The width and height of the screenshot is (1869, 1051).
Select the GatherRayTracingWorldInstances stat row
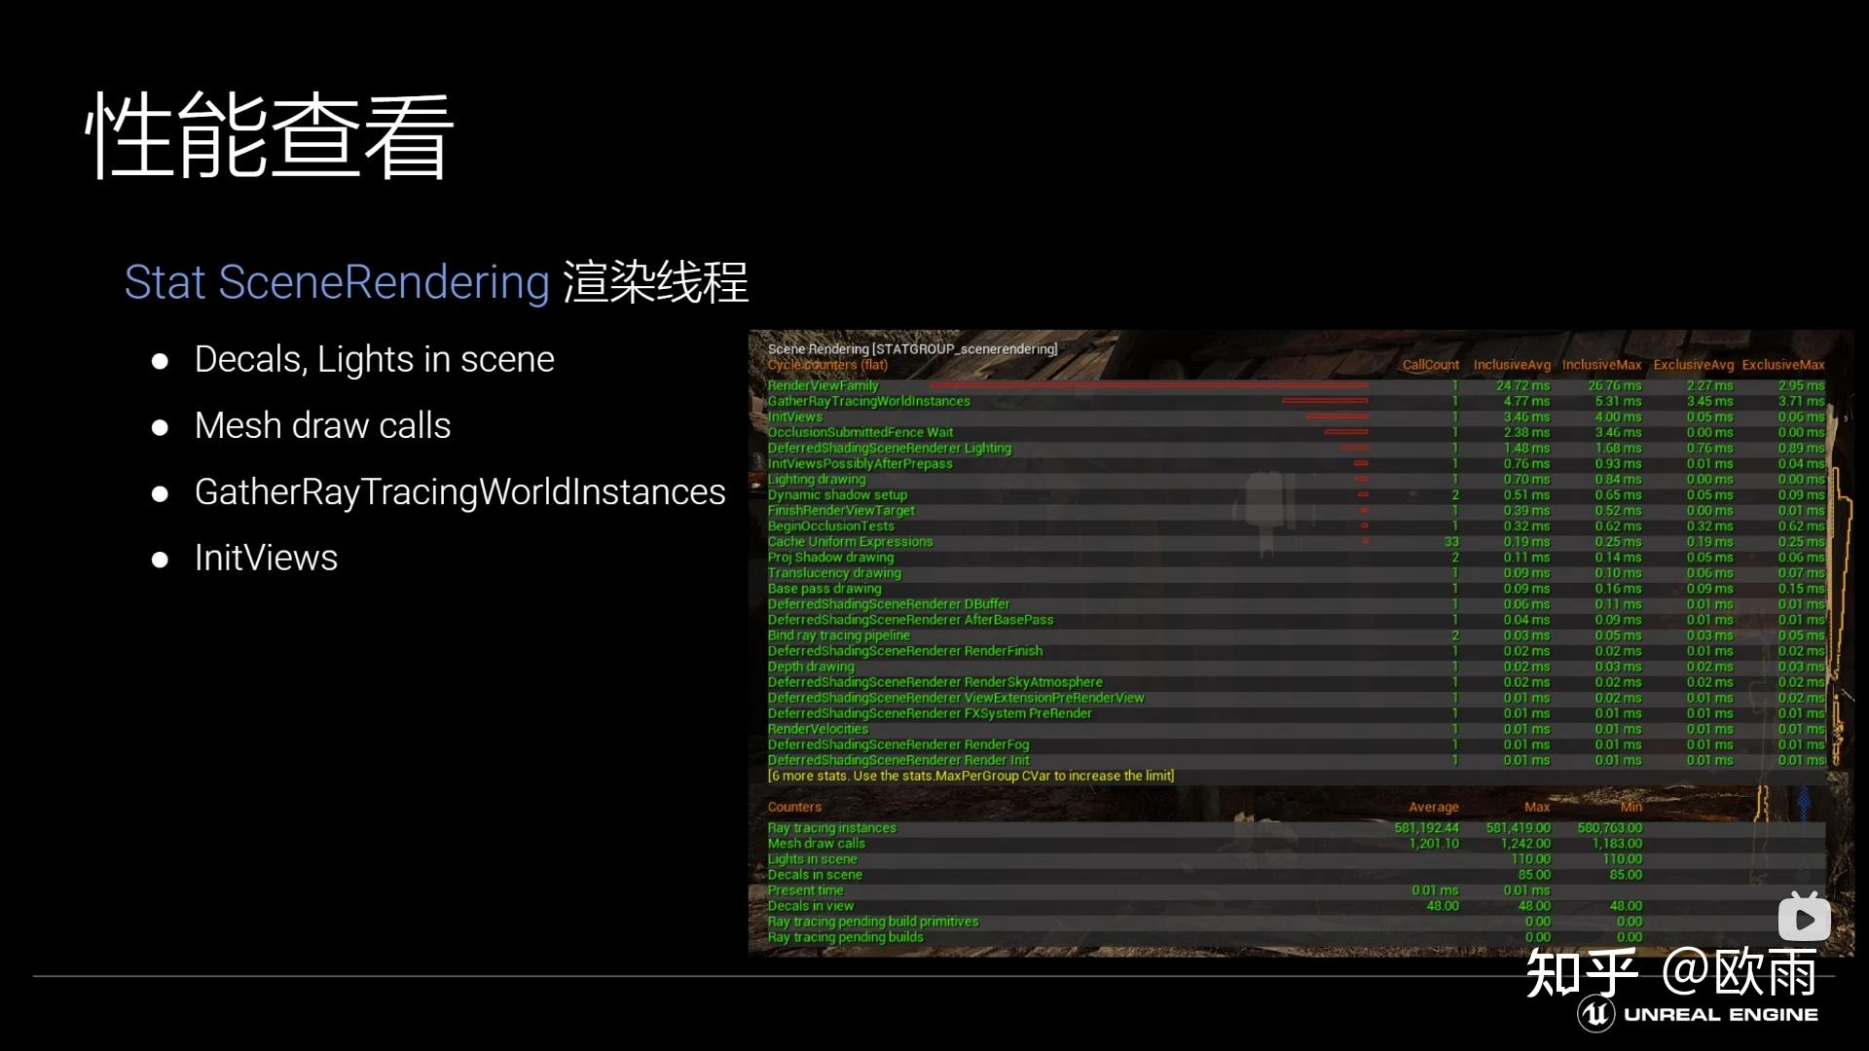click(x=868, y=401)
